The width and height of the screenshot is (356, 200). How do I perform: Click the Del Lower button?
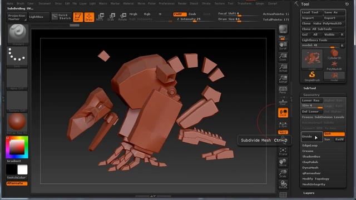312,112
